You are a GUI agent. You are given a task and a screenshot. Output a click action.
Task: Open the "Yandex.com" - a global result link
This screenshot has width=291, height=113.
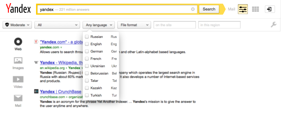tap(61, 42)
